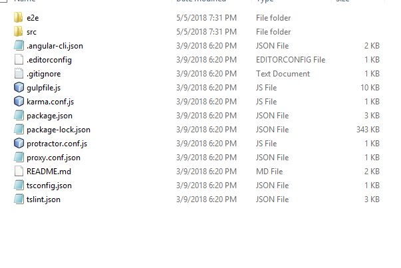Select the EDITORCONFIG File type text

click(x=291, y=60)
